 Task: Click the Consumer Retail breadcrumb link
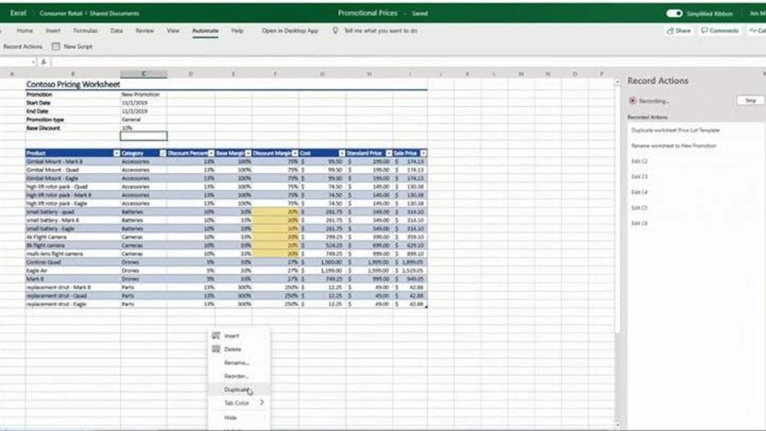point(61,13)
